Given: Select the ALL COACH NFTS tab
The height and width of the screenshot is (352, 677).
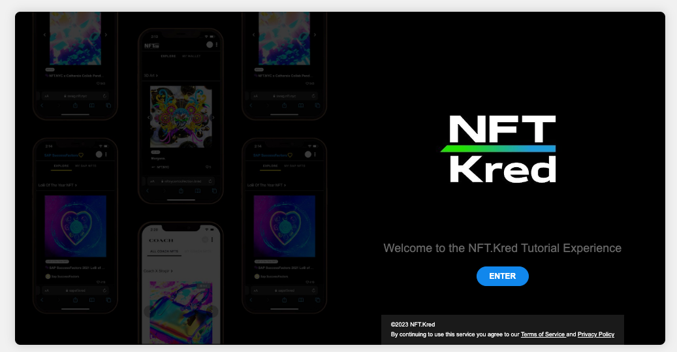Looking at the screenshot, I should 164,251.
